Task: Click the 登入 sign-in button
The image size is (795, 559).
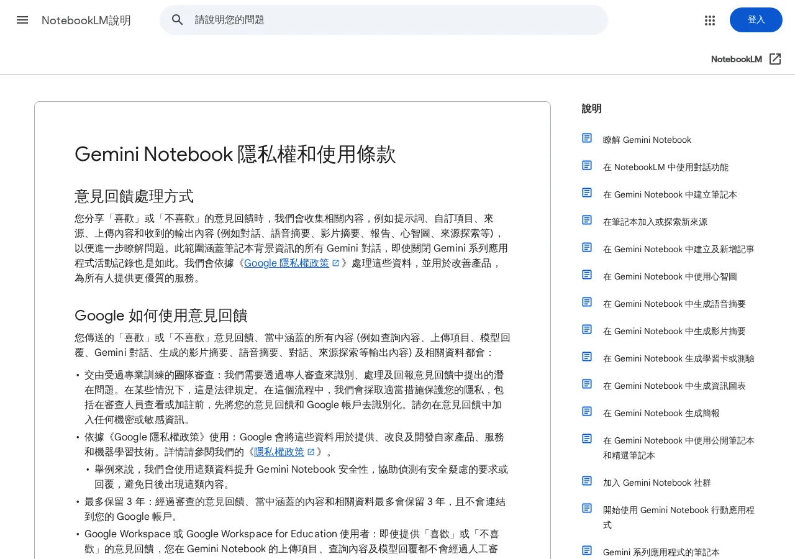Action: (756, 20)
